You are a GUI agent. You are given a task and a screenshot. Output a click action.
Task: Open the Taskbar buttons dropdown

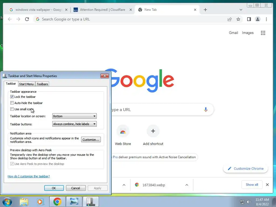coord(74,124)
